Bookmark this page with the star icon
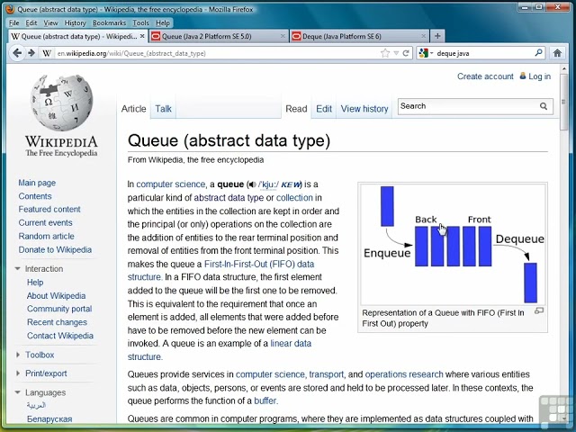576x432 pixels. point(385,53)
